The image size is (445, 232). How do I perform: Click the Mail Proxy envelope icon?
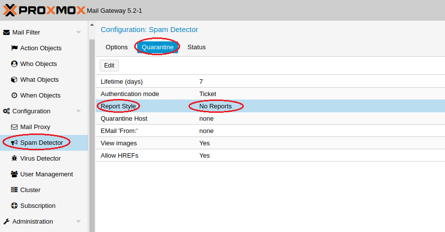click(14, 127)
